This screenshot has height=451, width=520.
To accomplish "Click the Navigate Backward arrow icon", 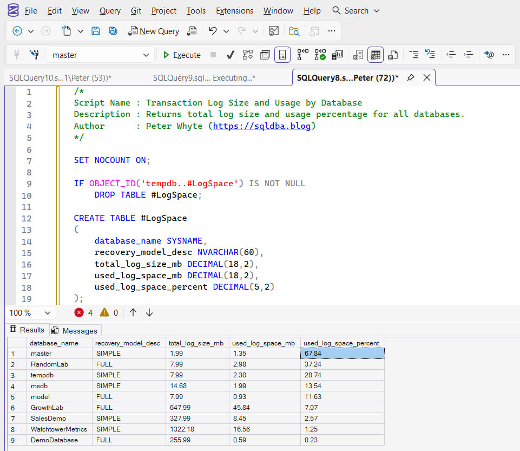I will [x=17, y=31].
